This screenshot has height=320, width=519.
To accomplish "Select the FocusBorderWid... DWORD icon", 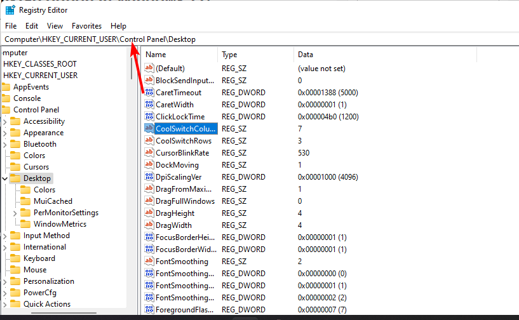I will point(149,249).
